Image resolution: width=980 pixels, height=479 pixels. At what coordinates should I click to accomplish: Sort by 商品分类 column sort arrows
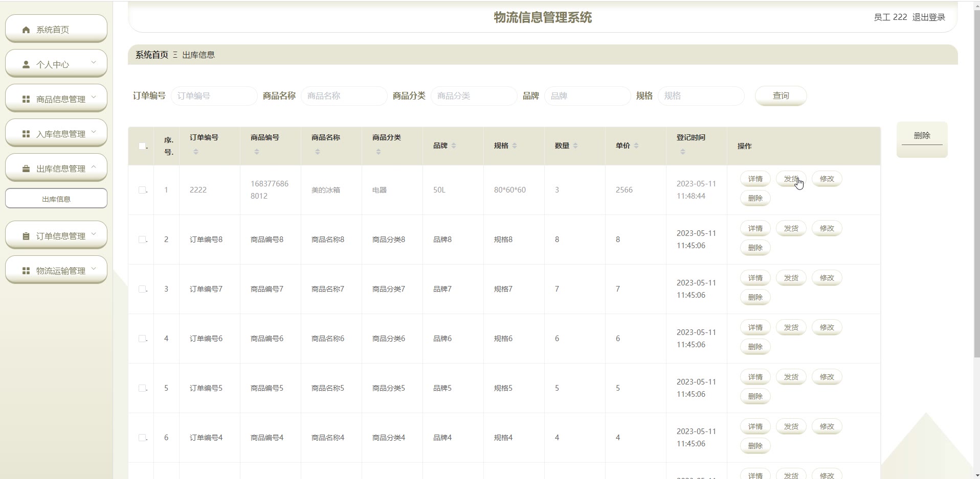[x=378, y=152]
